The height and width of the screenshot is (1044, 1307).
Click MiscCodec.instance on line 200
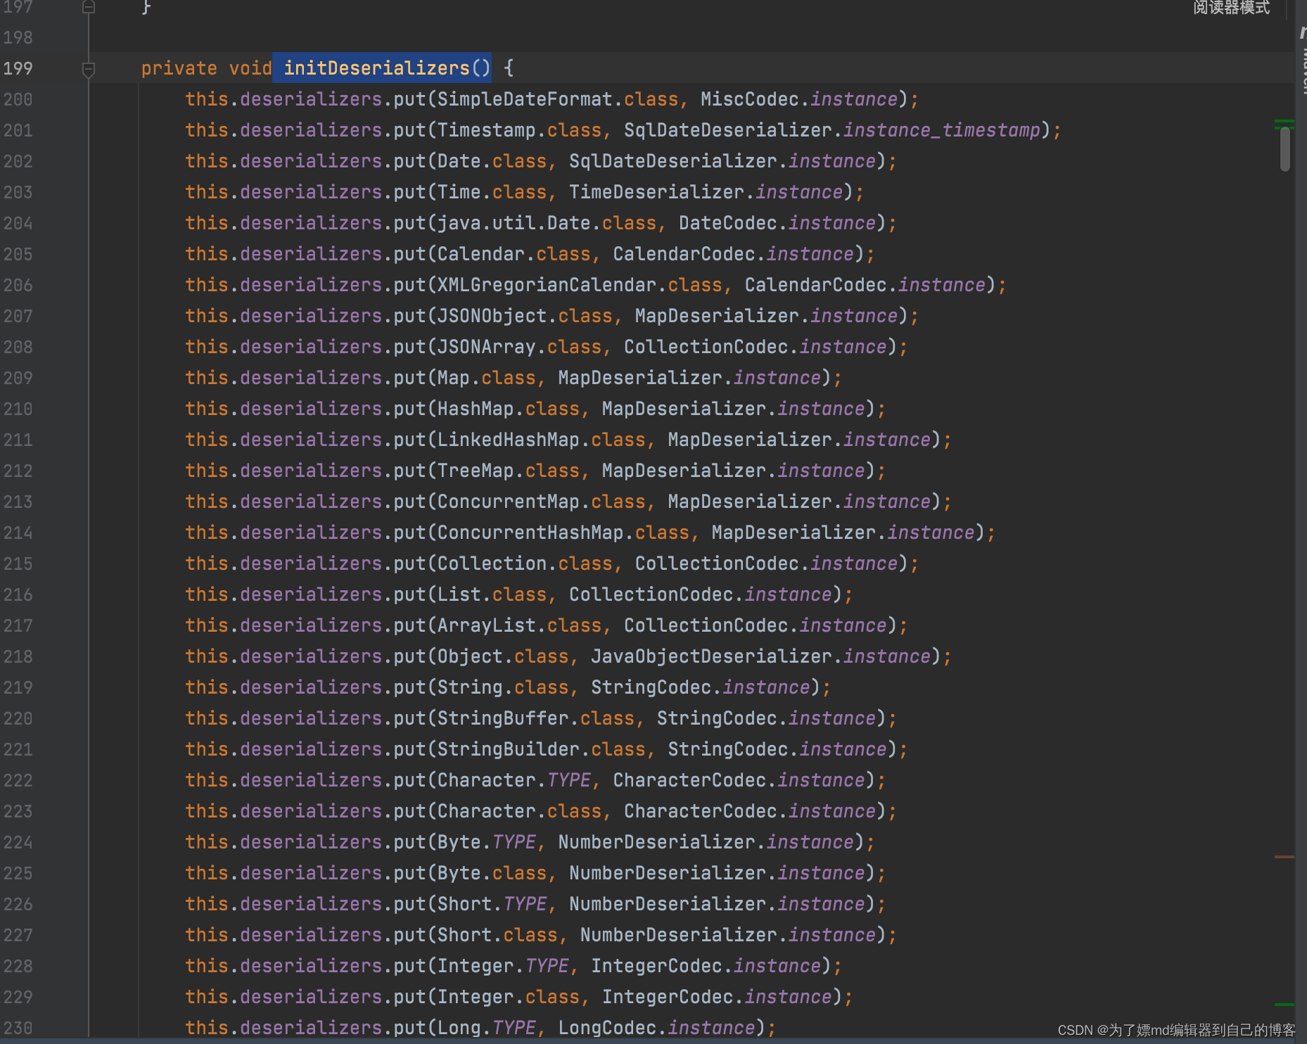pyautogui.click(x=799, y=99)
